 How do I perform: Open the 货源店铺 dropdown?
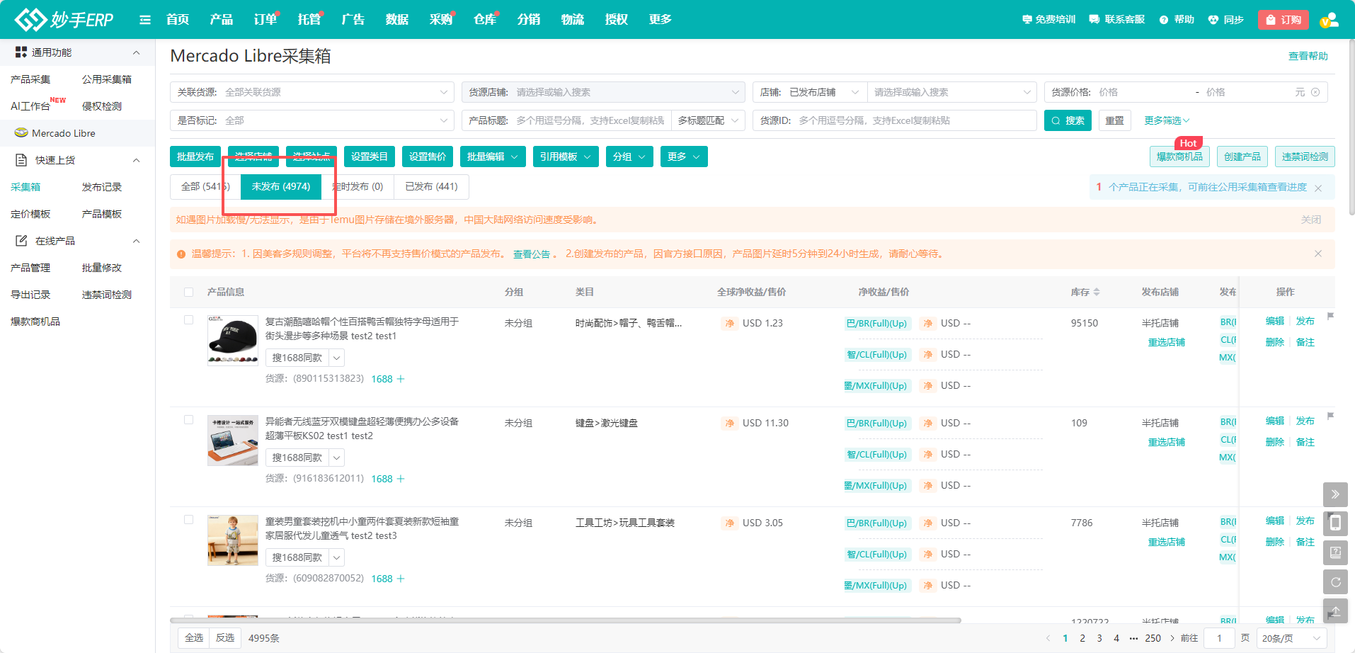[x=603, y=92]
